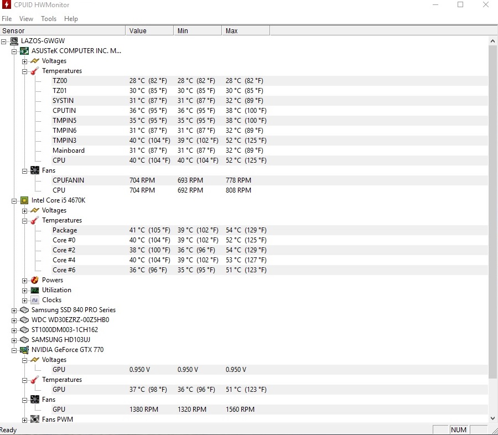Click the Powers flame icon

(x=35, y=280)
